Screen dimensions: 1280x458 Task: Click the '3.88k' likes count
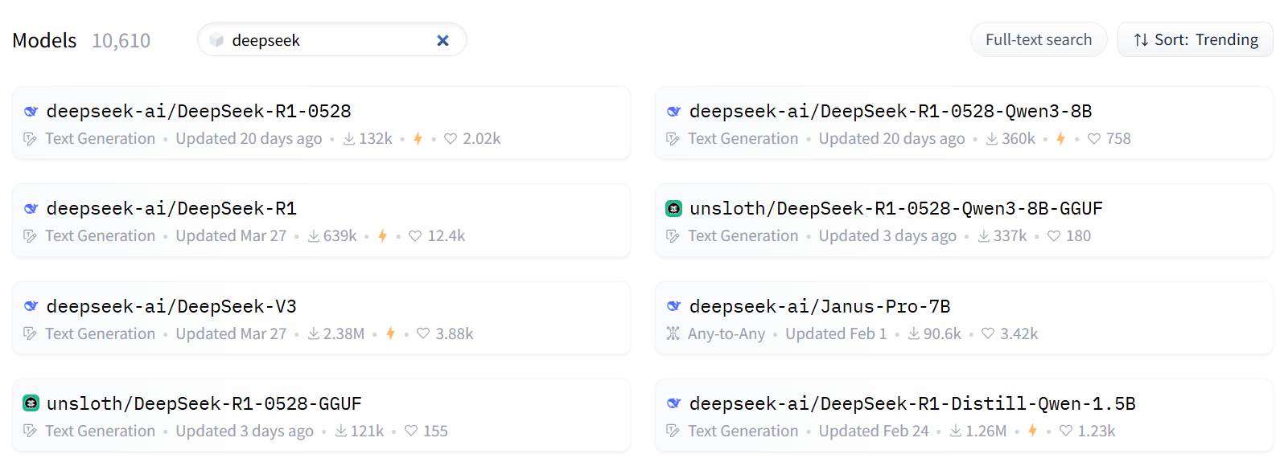tap(455, 333)
